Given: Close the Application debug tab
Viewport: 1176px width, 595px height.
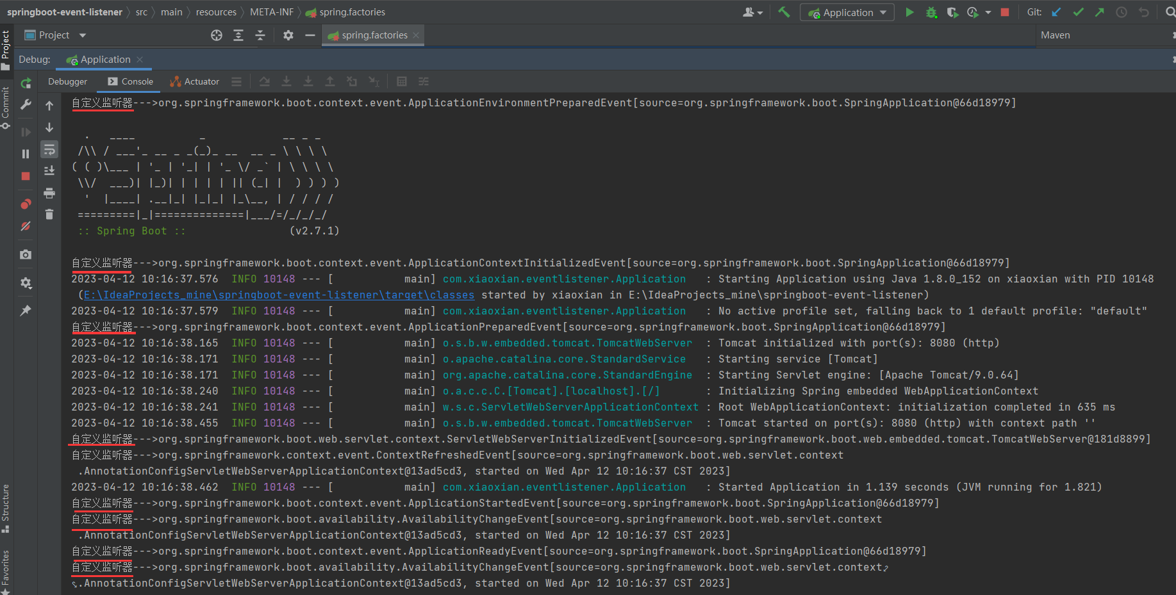Looking at the screenshot, I should point(140,60).
